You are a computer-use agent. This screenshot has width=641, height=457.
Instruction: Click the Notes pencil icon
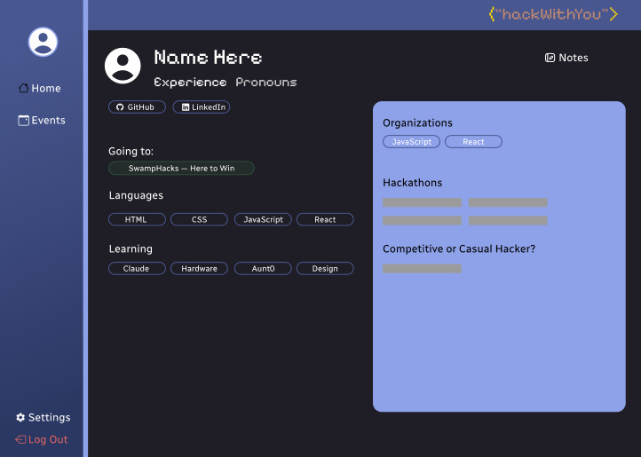pos(550,58)
